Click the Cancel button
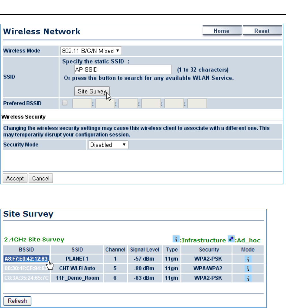 (41, 178)
